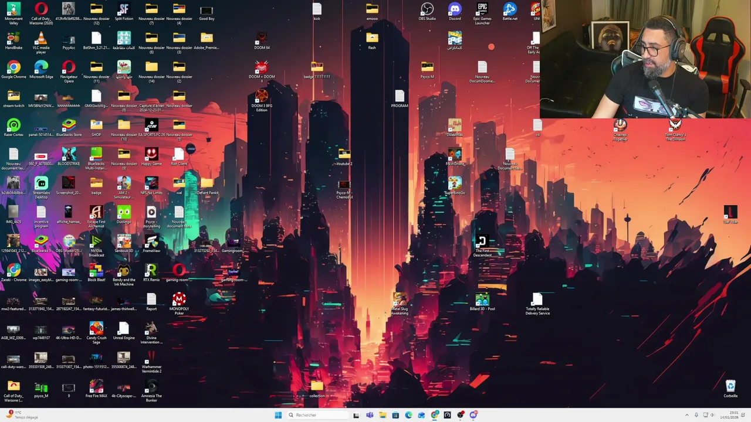Open the Split Fiction game icon

(124, 12)
